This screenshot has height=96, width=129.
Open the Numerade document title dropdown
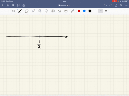[x=64, y=5]
